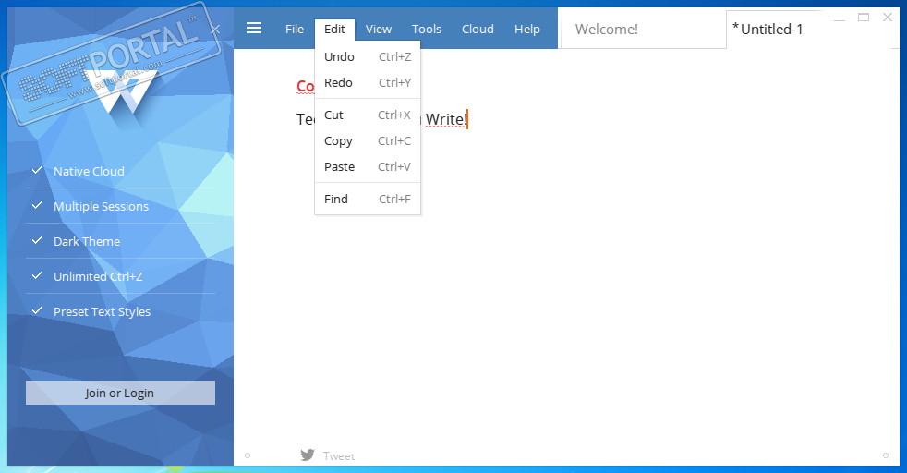This screenshot has width=907, height=473.
Task: Click the Join or Login button
Action: click(120, 393)
